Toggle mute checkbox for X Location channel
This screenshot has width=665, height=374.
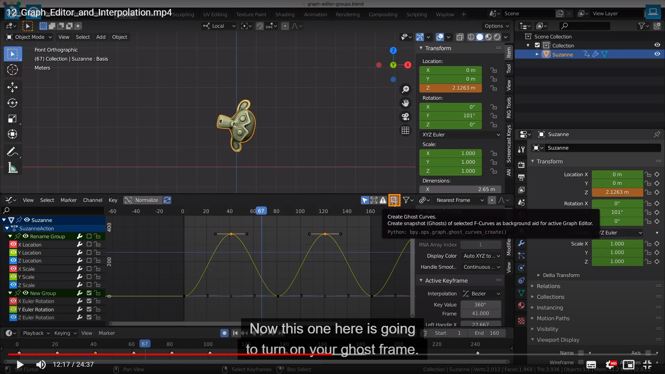coord(89,244)
